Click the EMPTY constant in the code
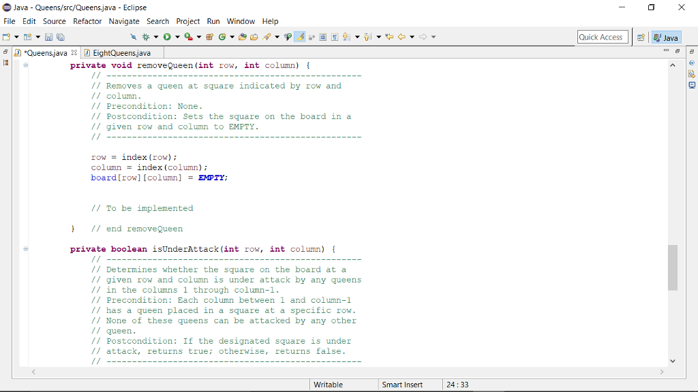This screenshot has height=392, width=698. click(x=211, y=178)
